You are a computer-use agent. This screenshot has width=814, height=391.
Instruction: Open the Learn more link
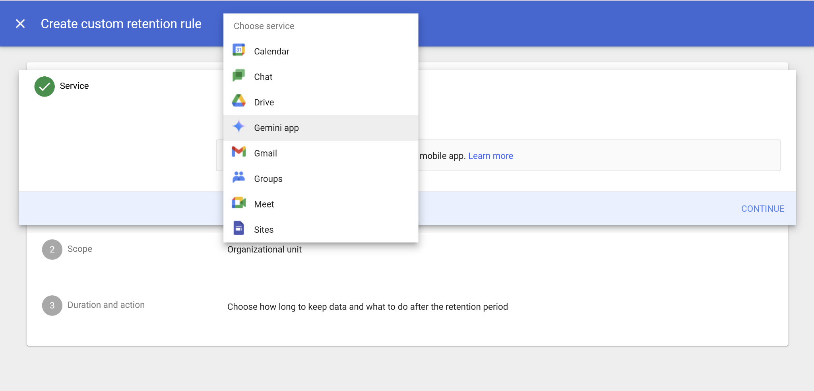[x=490, y=156]
